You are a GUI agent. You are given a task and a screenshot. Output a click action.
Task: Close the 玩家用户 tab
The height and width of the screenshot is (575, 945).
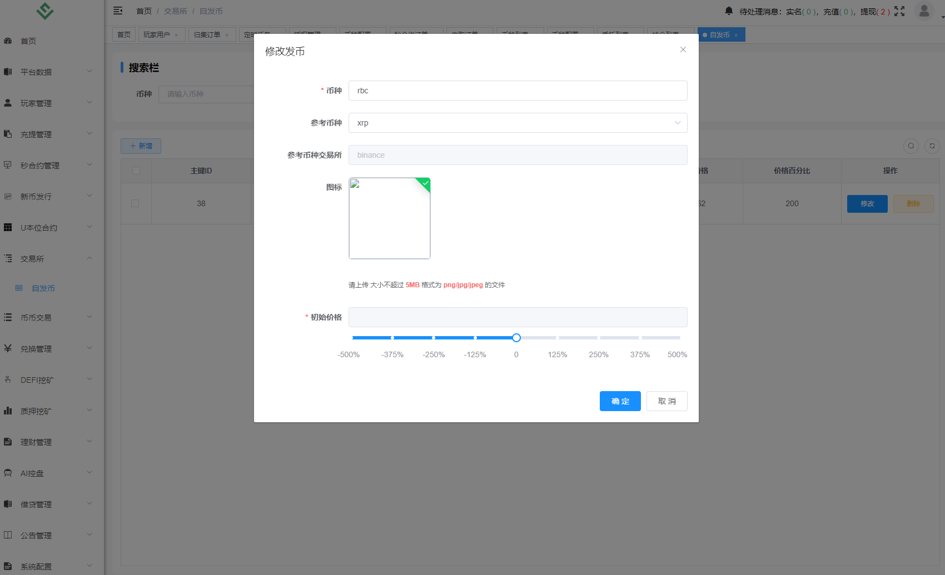[x=176, y=35]
